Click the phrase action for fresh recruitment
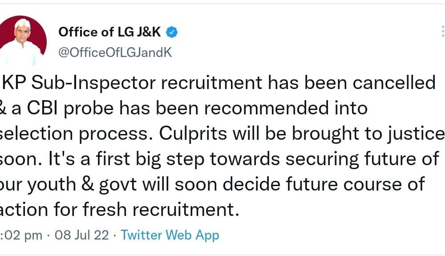The image size is (445, 256). tap(120, 209)
